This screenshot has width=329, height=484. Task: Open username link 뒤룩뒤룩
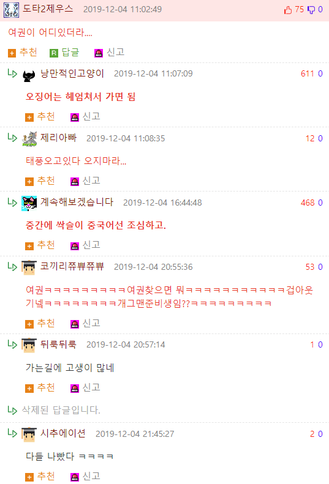click(58, 344)
